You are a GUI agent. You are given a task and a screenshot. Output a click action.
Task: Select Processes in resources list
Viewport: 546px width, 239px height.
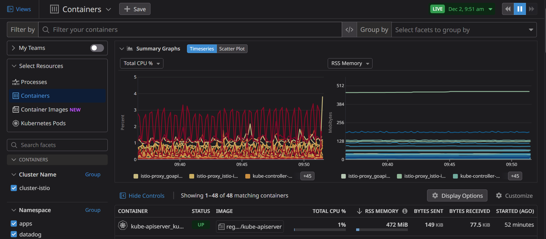[57, 82]
